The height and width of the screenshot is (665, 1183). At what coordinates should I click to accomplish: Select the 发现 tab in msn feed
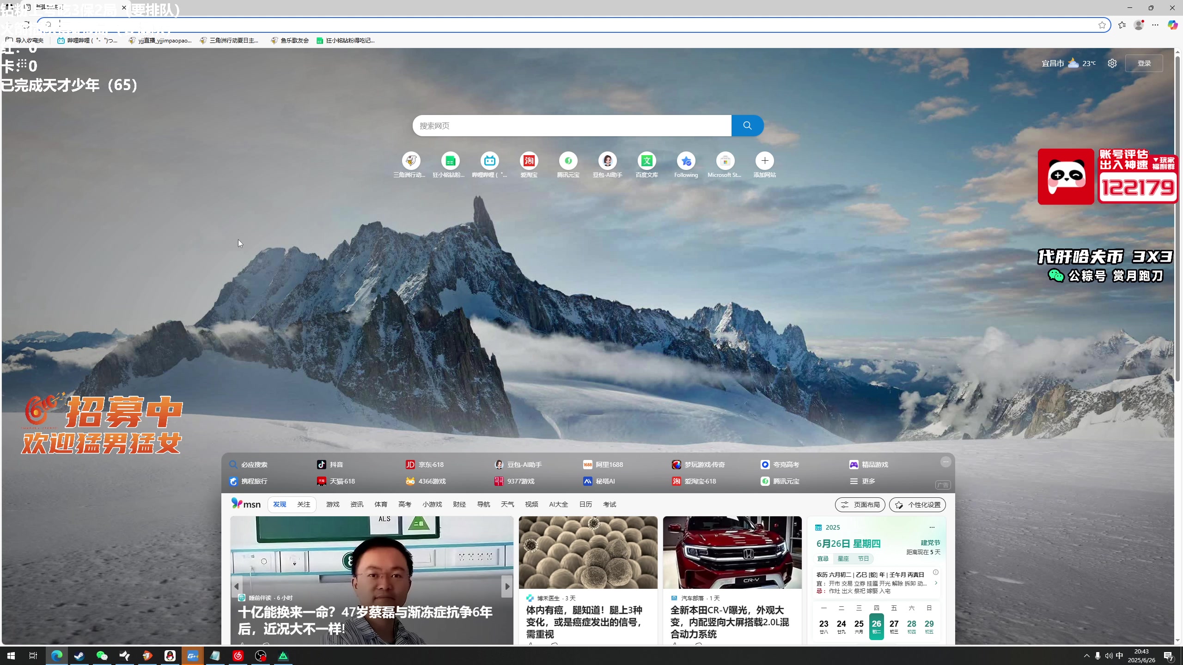coord(280,504)
